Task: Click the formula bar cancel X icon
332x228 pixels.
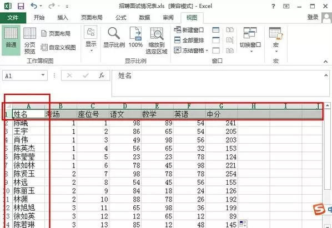Action: point(69,75)
